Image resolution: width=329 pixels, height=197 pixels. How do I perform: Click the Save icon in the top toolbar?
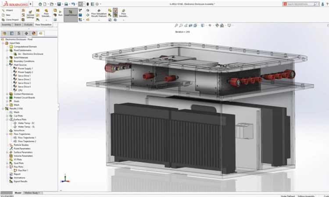pos(60,4)
